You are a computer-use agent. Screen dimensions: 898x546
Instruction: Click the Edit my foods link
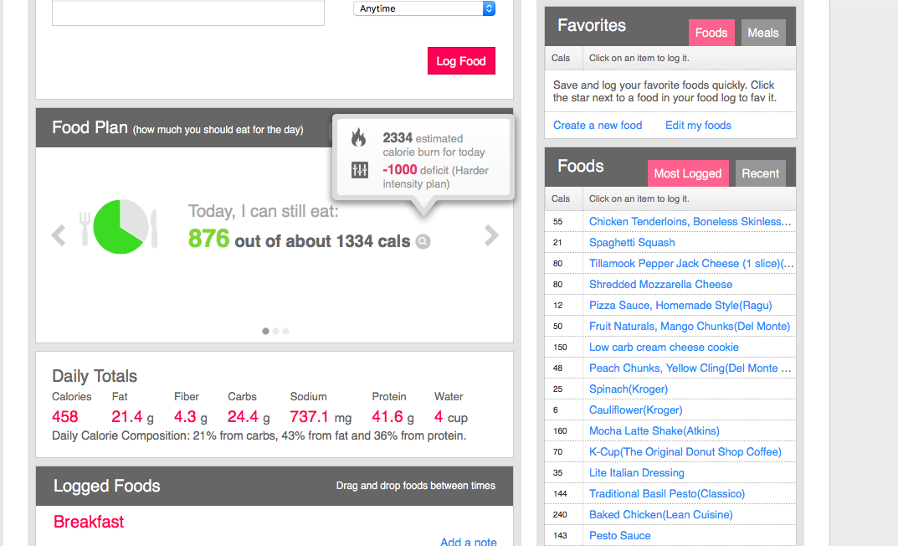[698, 125]
